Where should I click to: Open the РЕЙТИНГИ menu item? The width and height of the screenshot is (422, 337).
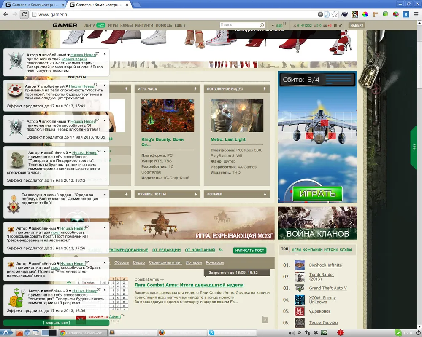[x=144, y=26]
